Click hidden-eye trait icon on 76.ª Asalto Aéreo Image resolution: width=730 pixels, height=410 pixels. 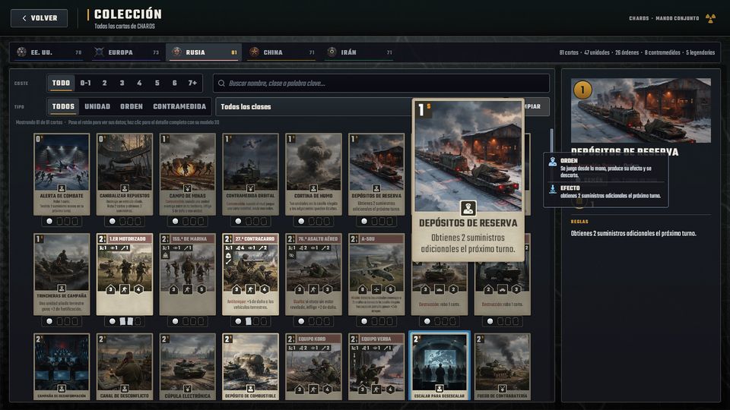click(x=291, y=255)
